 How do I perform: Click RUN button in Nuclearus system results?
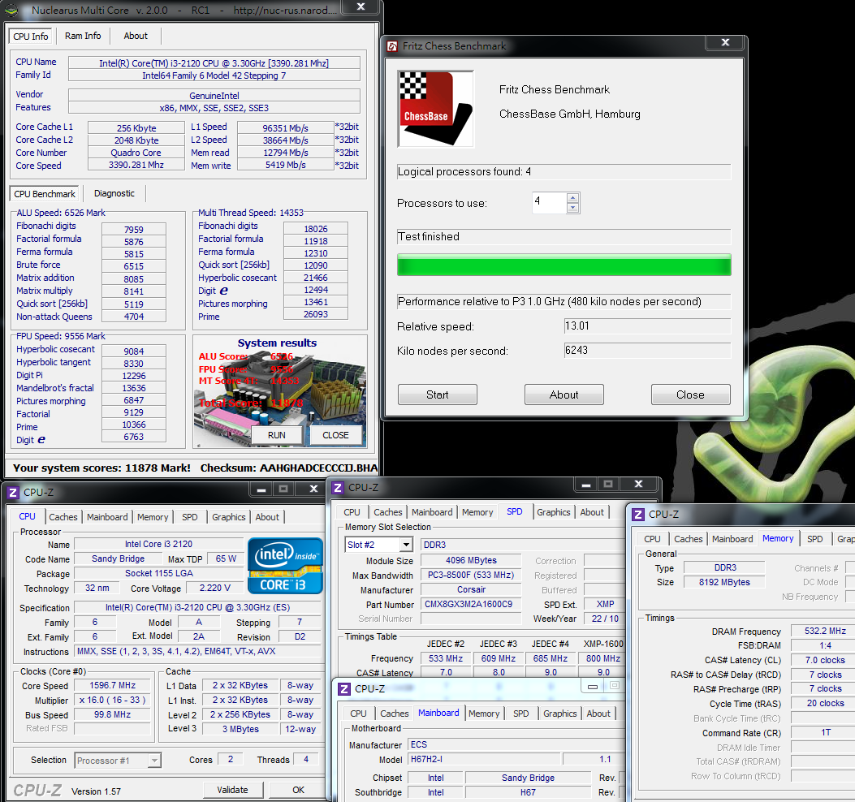tap(276, 435)
